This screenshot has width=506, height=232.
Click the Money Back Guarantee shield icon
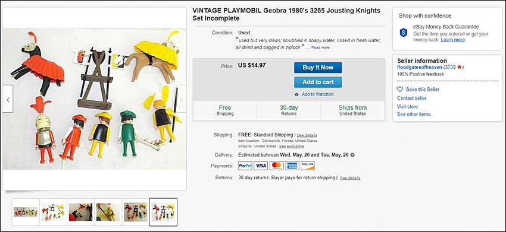(x=404, y=33)
